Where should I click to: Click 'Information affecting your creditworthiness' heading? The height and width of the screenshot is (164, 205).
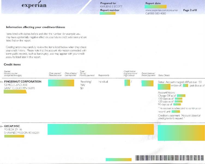[x=35, y=27]
